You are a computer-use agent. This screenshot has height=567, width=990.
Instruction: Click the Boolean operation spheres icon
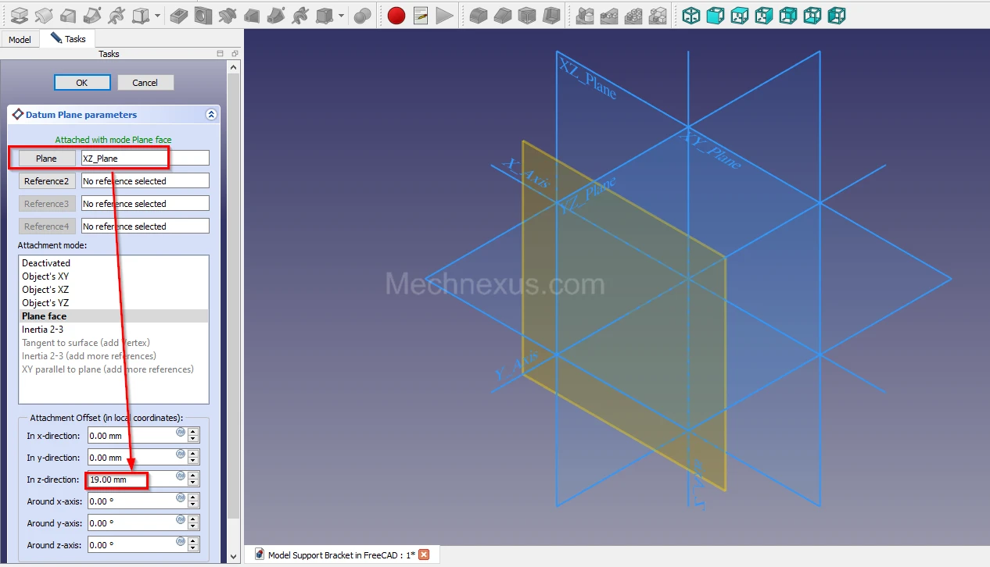click(x=362, y=15)
